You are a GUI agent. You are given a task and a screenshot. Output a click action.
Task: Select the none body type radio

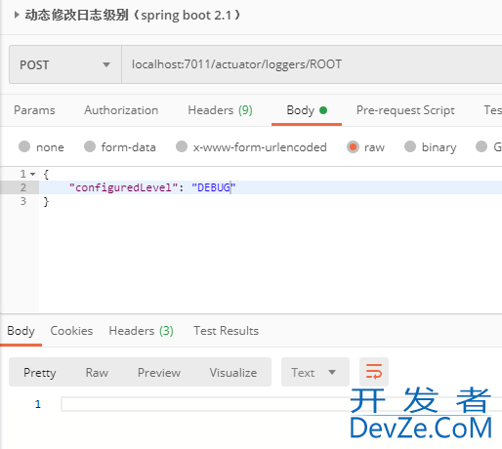click(24, 146)
